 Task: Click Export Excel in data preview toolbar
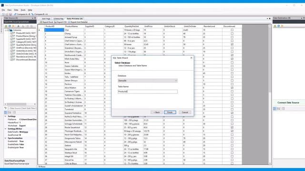pos(46,22)
